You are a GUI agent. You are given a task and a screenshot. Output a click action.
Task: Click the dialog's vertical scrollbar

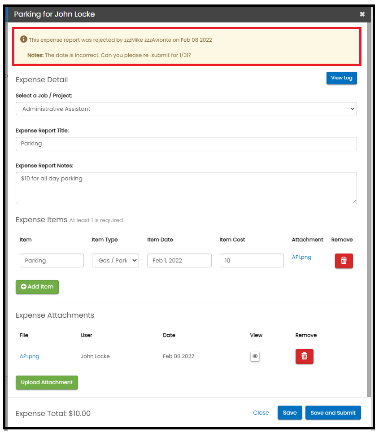(x=369, y=210)
